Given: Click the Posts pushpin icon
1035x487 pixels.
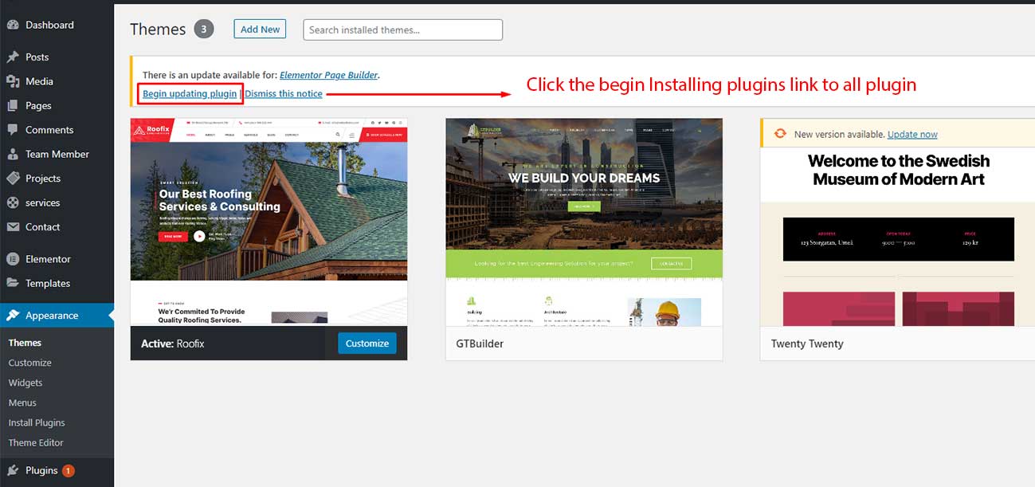Looking at the screenshot, I should [13, 57].
